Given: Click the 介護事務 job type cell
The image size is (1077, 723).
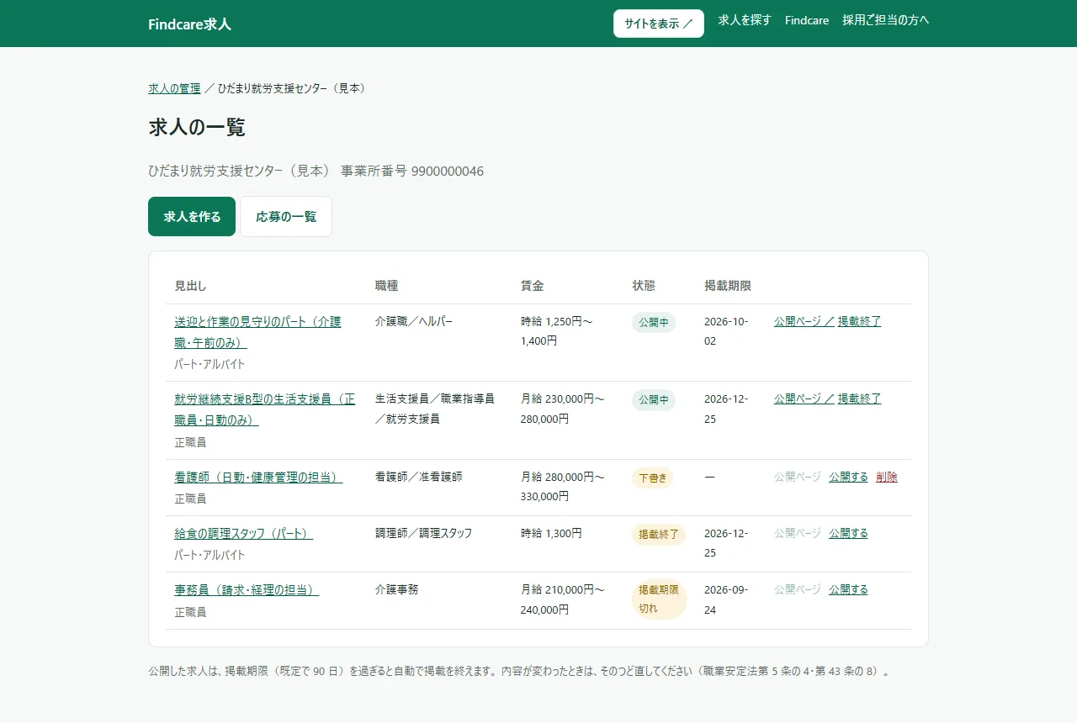Looking at the screenshot, I should pos(397,589).
